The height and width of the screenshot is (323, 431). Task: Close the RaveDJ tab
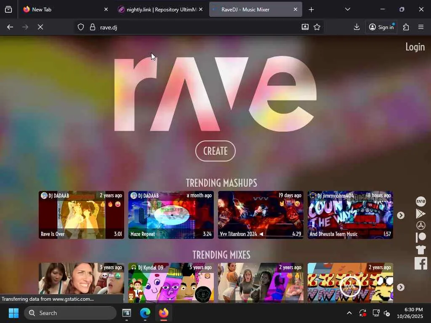pyautogui.click(x=295, y=9)
